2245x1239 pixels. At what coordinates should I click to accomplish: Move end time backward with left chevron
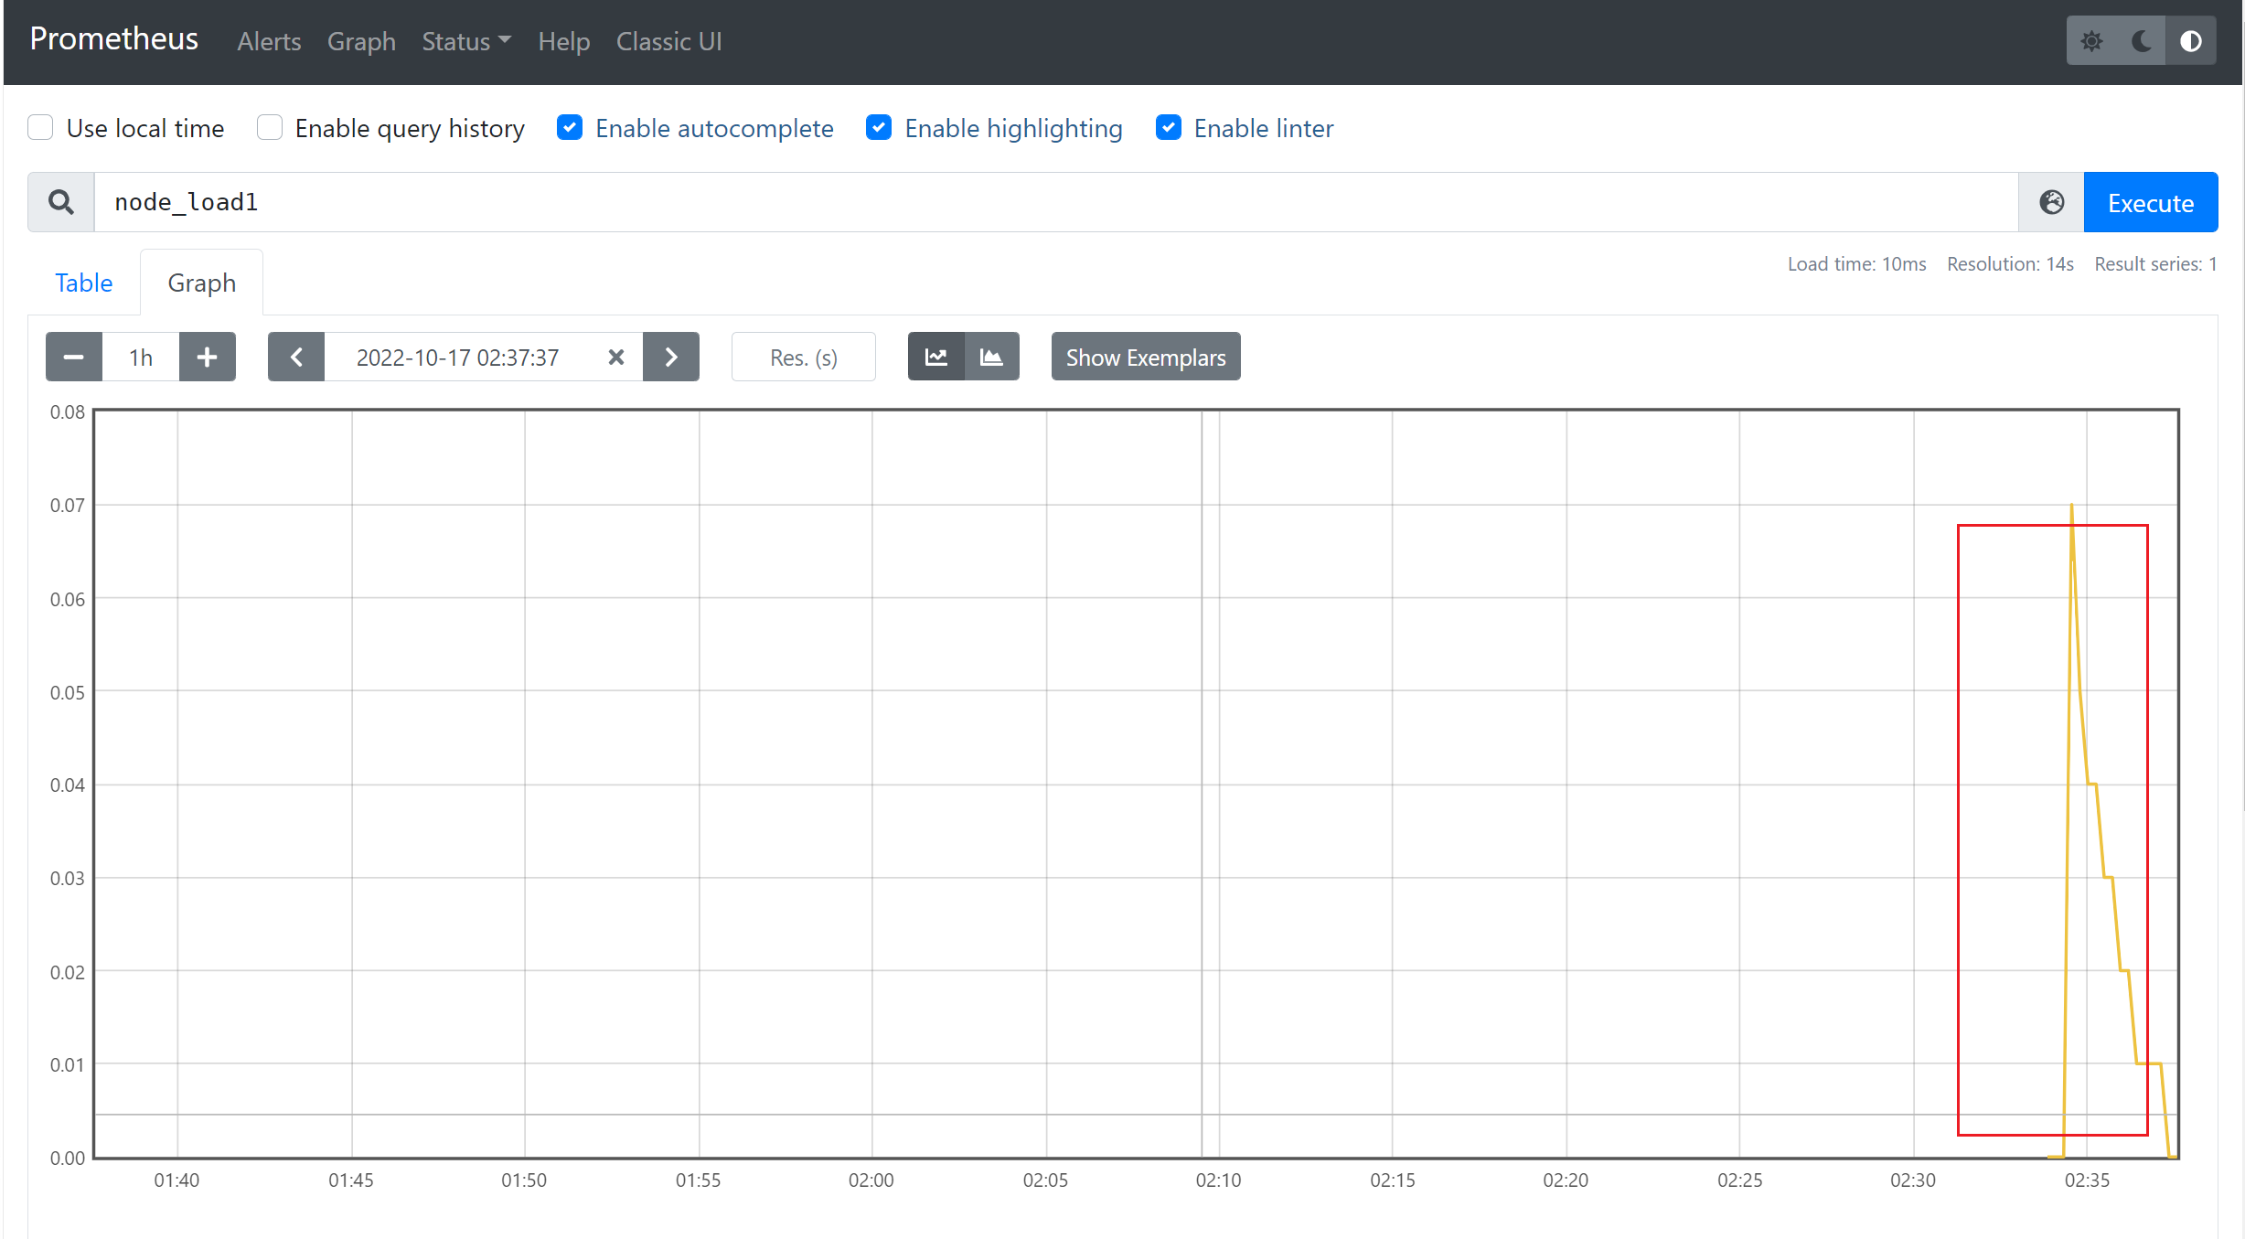click(296, 357)
